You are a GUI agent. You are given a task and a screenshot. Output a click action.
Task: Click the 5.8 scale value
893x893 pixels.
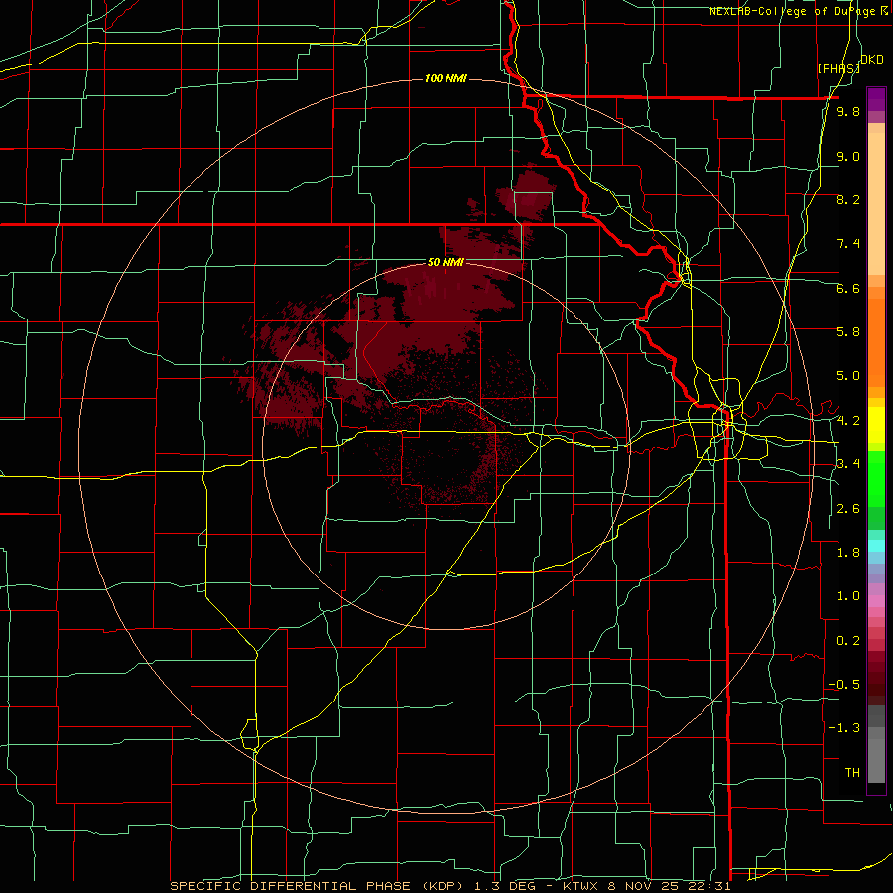coord(848,332)
